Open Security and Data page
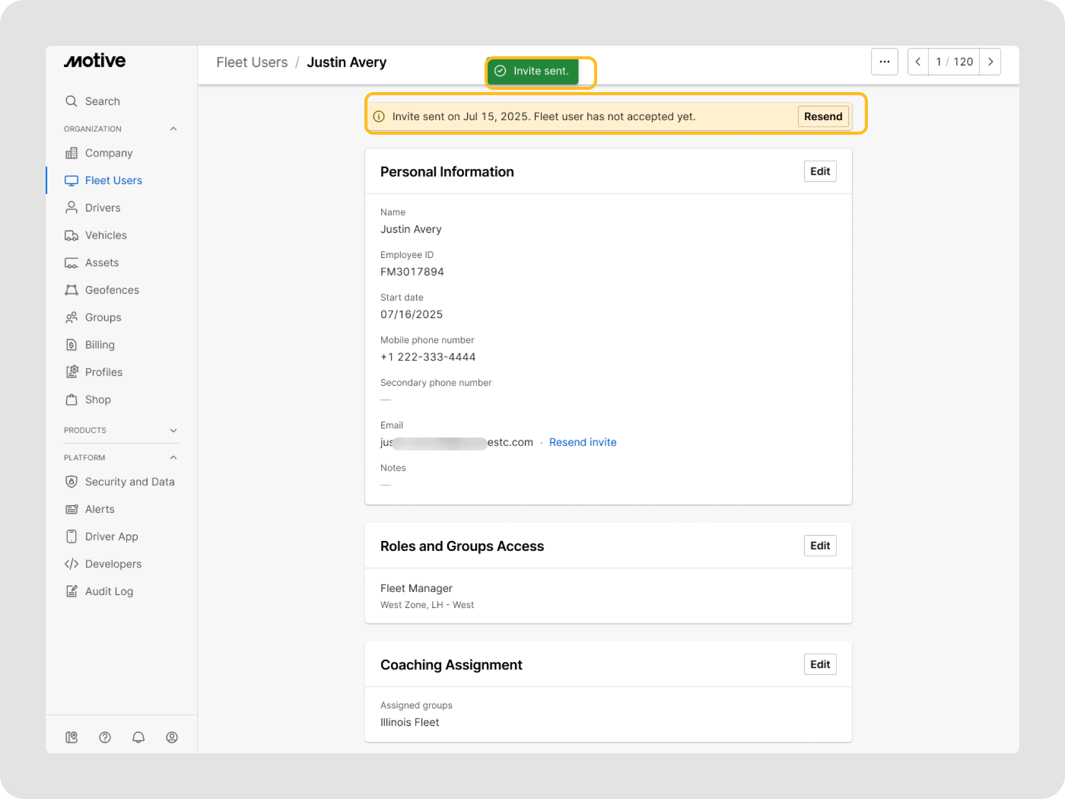The height and width of the screenshot is (799, 1065). coord(129,482)
